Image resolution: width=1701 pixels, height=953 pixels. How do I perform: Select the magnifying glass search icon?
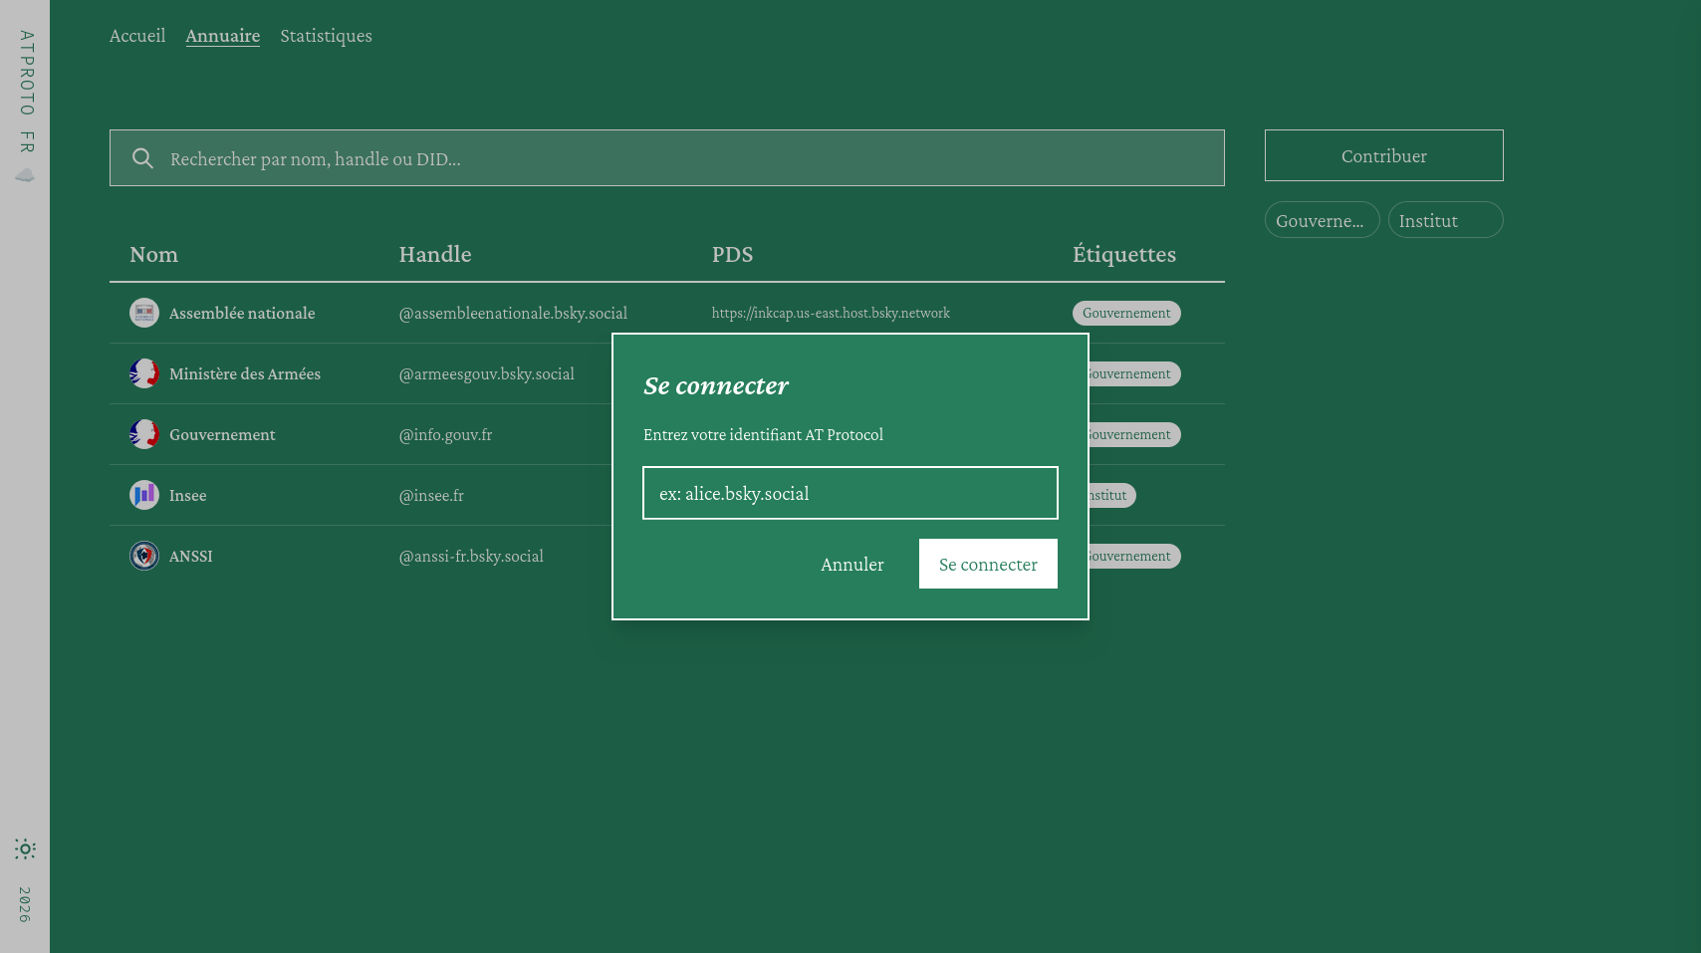142,157
